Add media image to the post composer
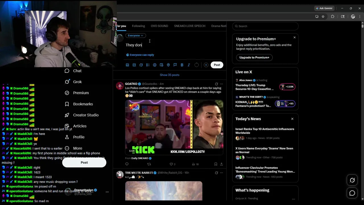364x205 pixels. pos(127,65)
